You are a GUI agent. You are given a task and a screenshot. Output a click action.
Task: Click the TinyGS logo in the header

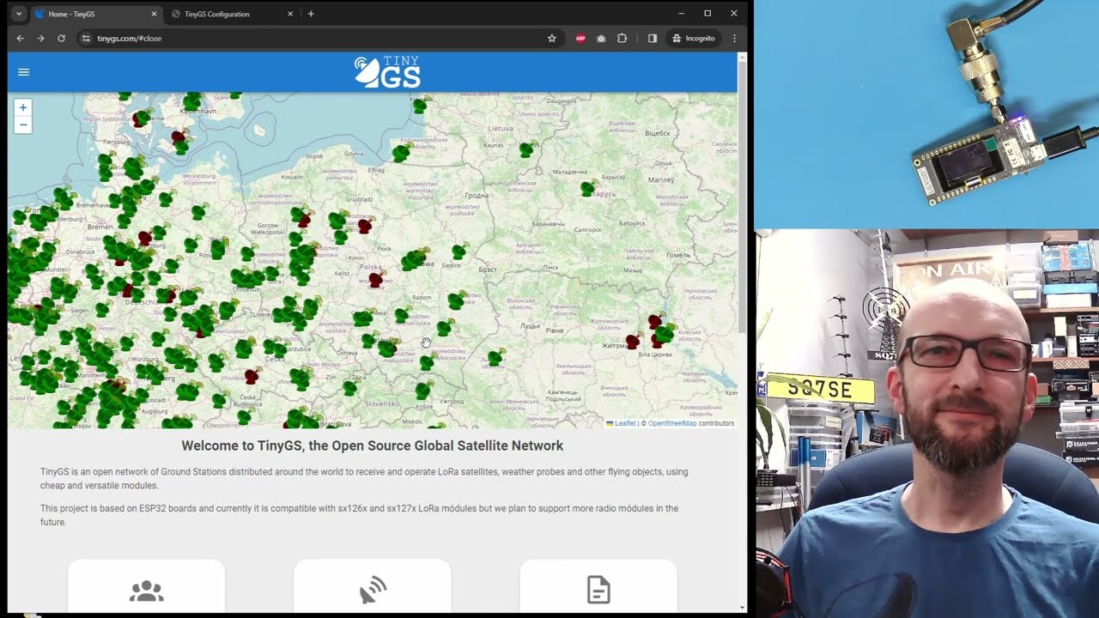(387, 72)
